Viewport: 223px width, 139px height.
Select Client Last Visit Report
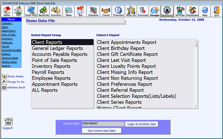[145, 60]
